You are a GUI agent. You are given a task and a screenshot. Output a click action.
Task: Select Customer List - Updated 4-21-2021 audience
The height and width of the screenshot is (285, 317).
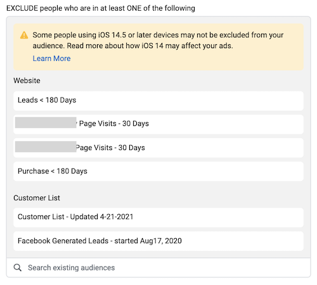point(158,217)
